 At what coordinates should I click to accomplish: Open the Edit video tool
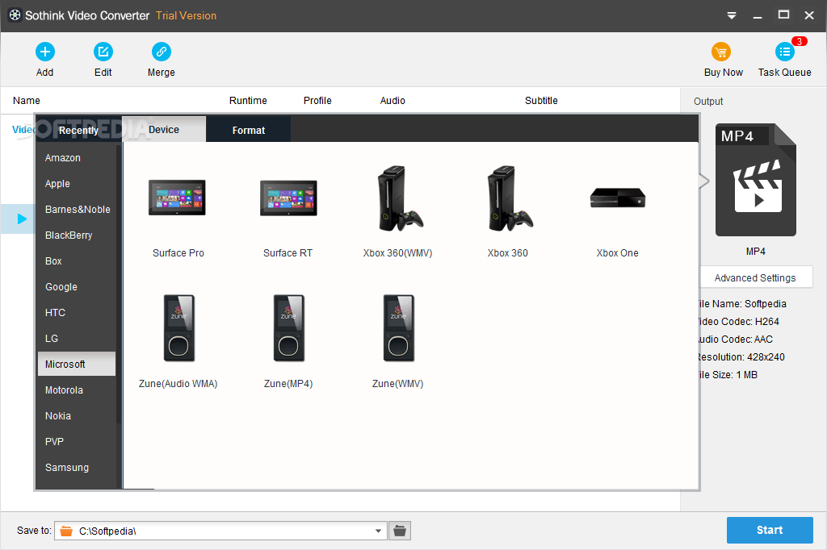pyautogui.click(x=103, y=52)
